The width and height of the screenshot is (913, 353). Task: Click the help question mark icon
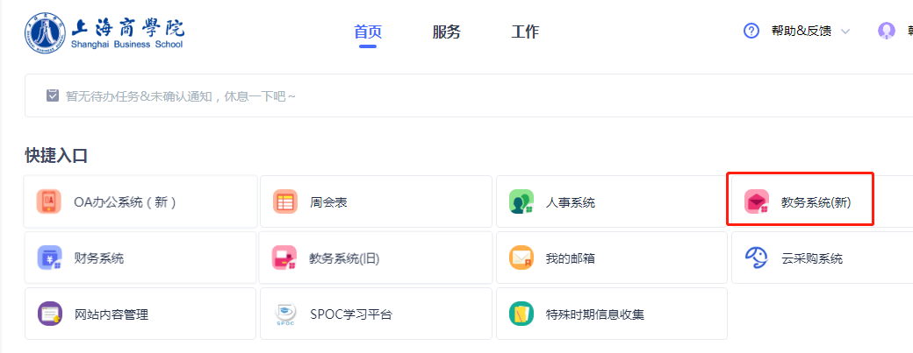click(751, 32)
